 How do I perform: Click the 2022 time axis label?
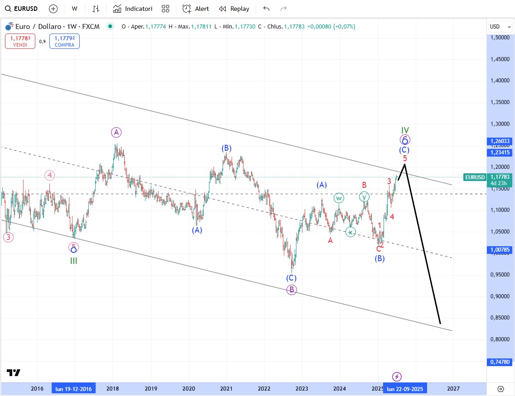coord(264,389)
